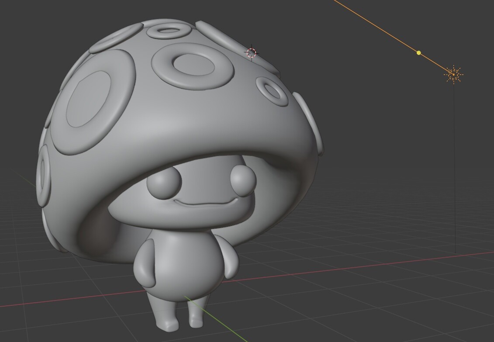Select the orange sun light object
Screen dimensions: 494x342
tap(453, 75)
